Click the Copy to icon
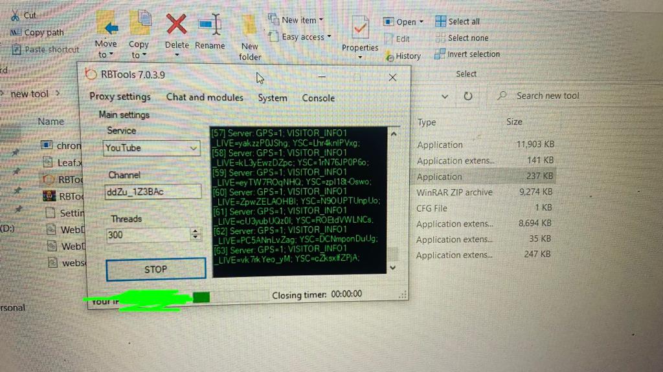663x372 pixels. click(139, 26)
